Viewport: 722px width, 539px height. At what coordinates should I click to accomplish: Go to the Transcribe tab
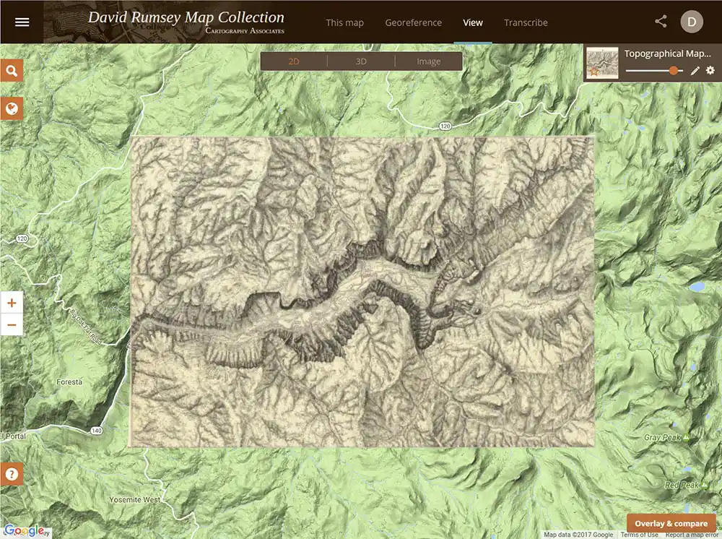(526, 22)
